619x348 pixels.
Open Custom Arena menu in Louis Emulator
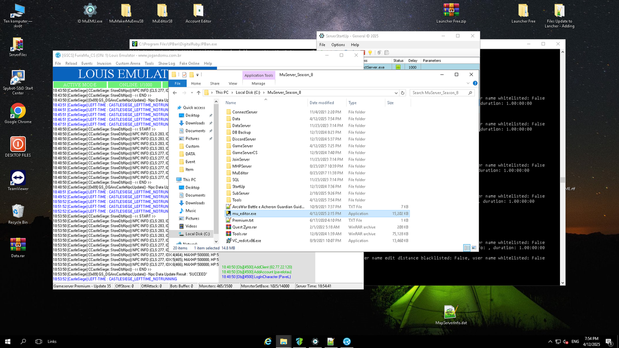coord(128,63)
